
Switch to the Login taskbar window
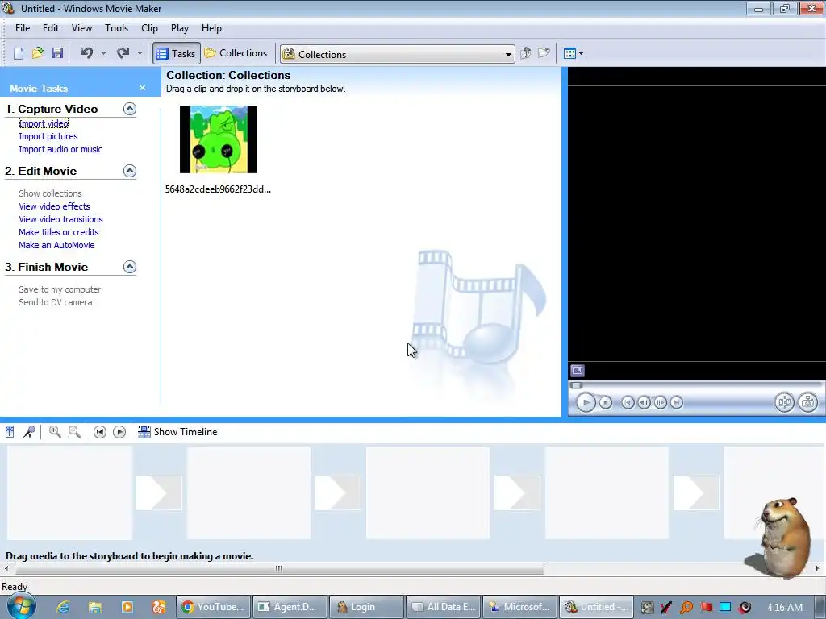point(367,607)
